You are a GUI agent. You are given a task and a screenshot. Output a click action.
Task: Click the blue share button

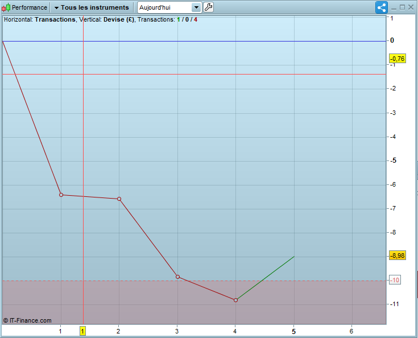(x=382, y=7)
